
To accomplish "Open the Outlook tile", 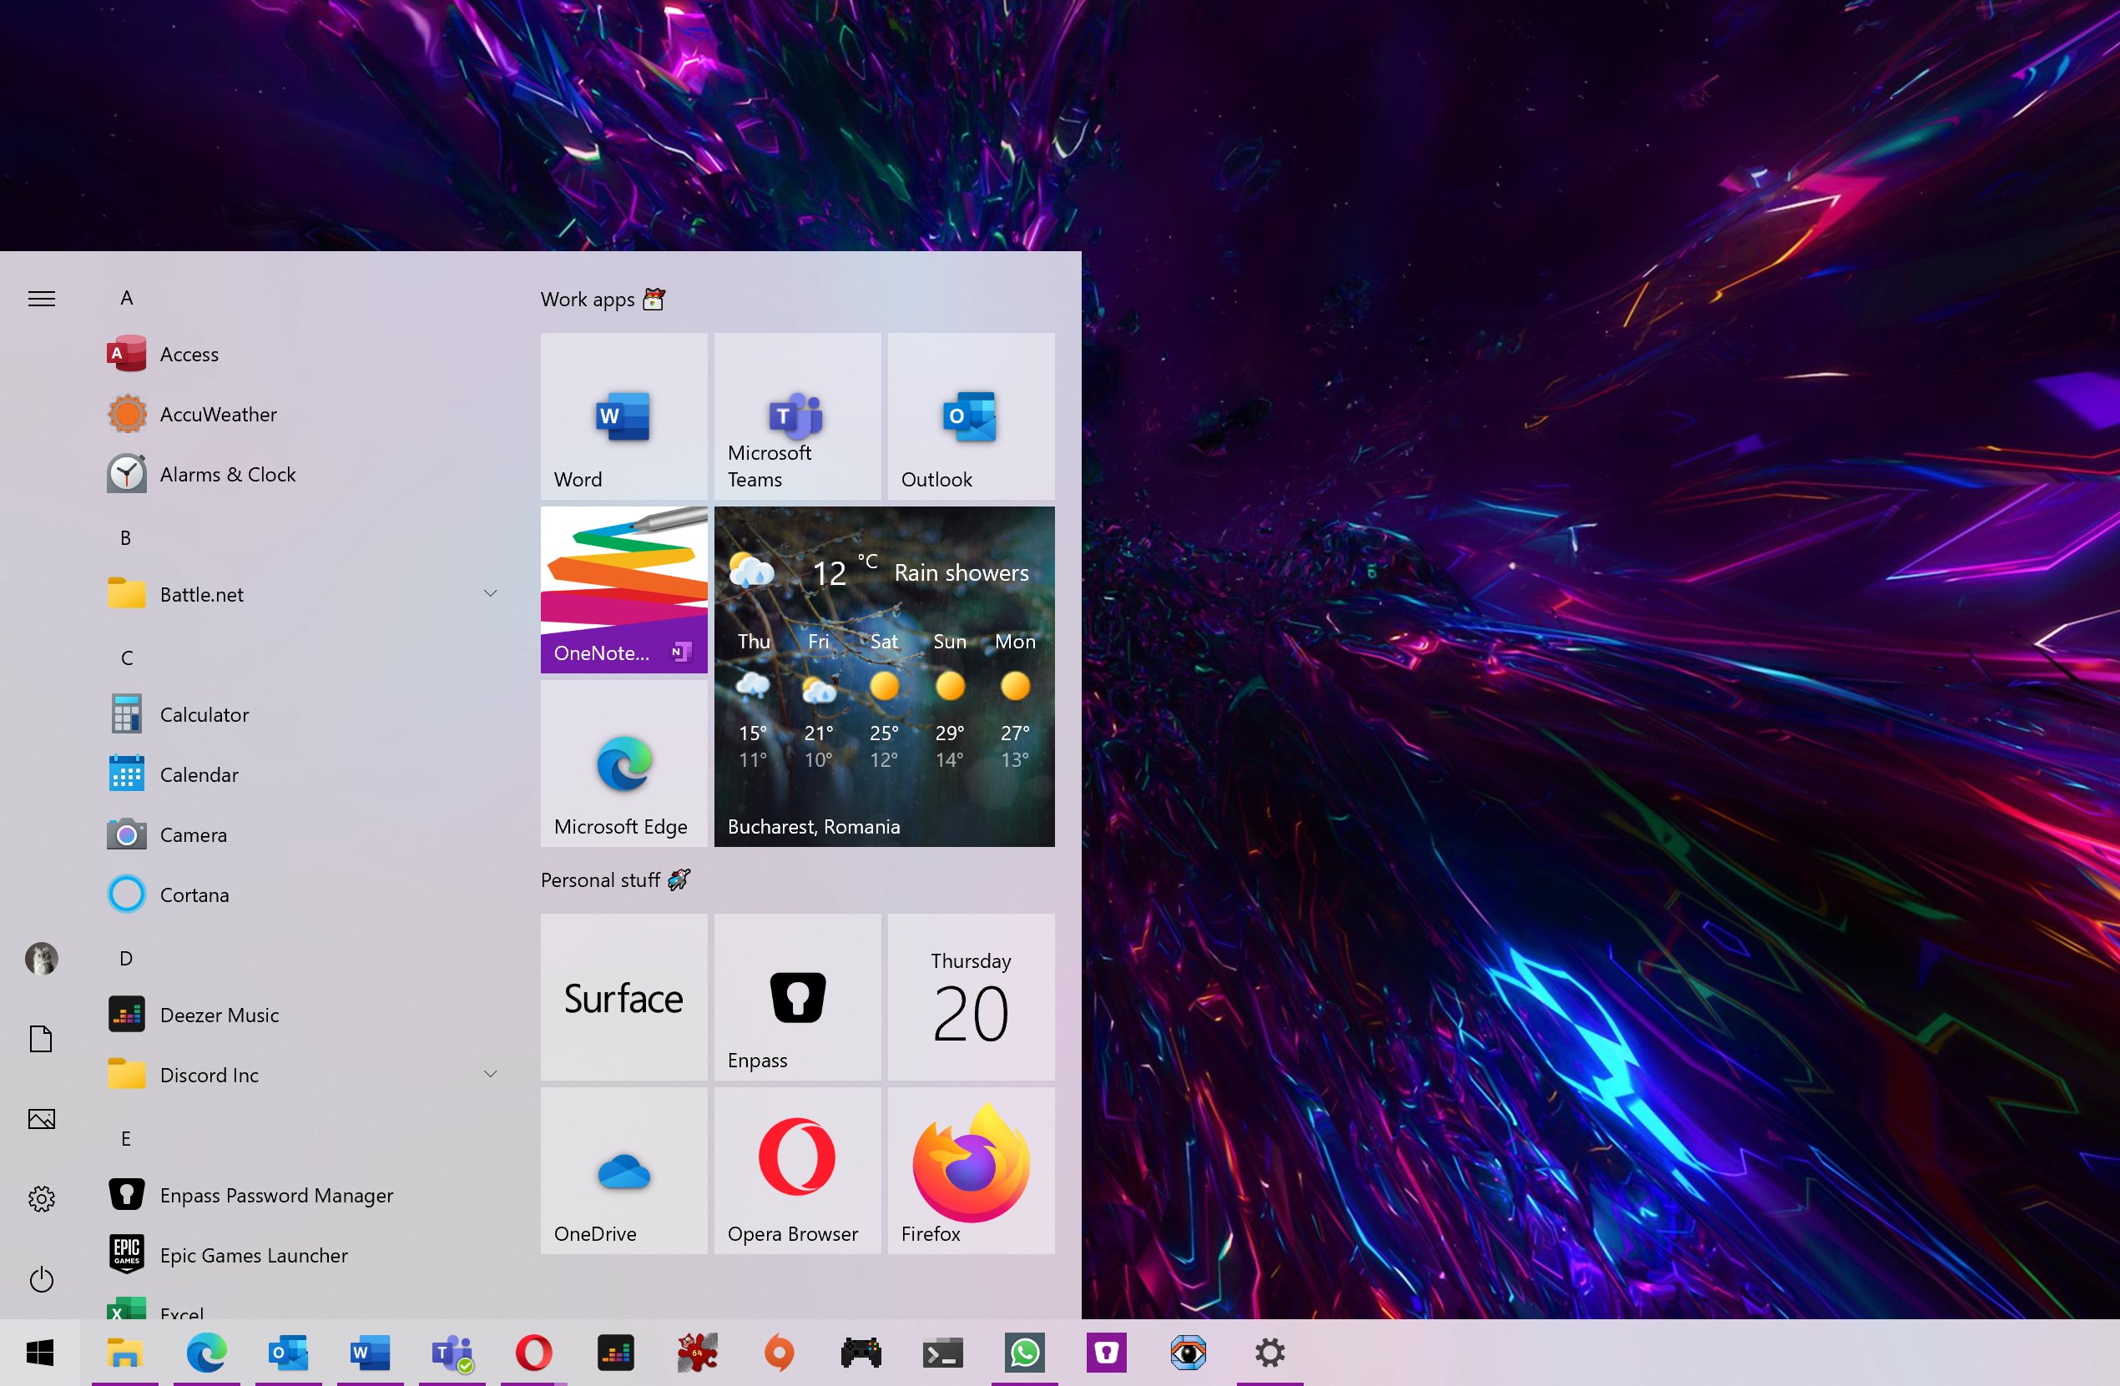I will pyautogui.click(x=971, y=416).
